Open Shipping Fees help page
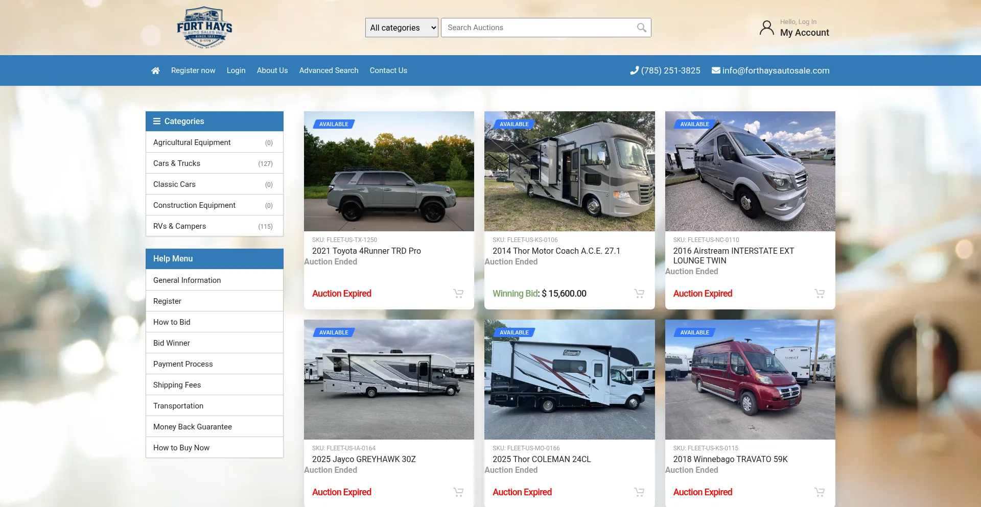This screenshot has height=507, width=981. click(215, 385)
